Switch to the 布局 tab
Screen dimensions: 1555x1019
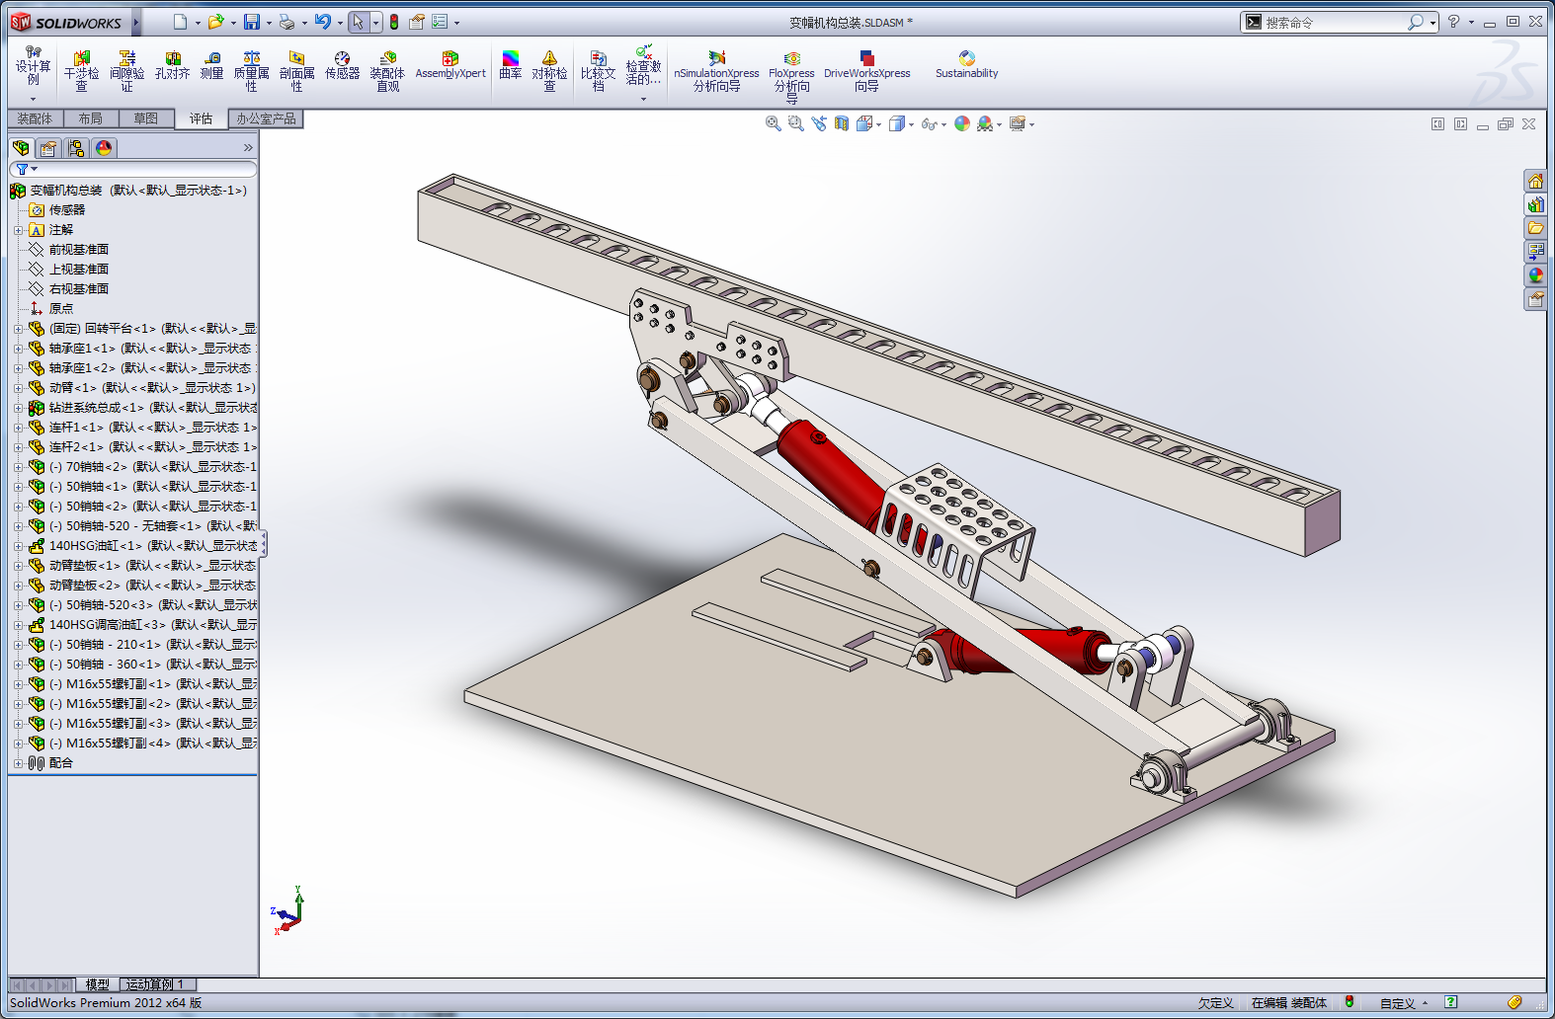[x=90, y=118]
